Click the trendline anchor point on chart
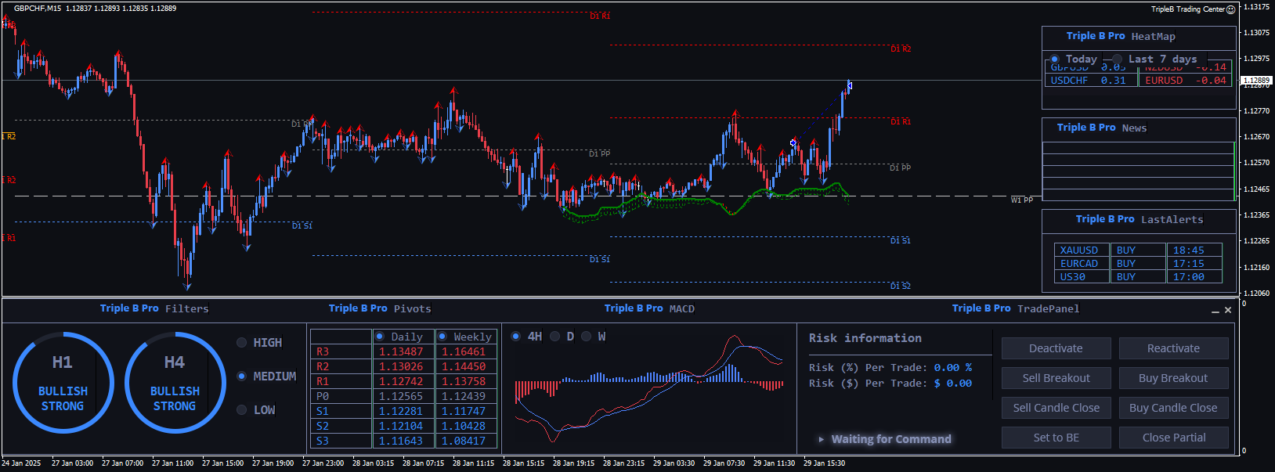Screen dimensions: 1275x472 click(793, 142)
